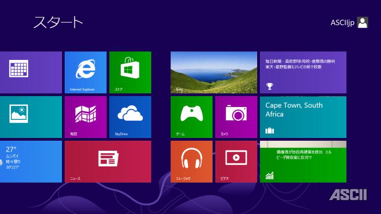Image resolution: width=381 pixels, height=214 pixels.
Task: Click the ASCIIjp user name
Action: click(342, 23)
